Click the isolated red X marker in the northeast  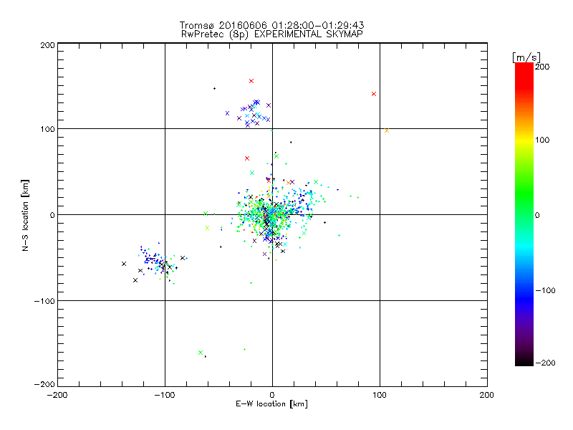(x=373, y=94)
